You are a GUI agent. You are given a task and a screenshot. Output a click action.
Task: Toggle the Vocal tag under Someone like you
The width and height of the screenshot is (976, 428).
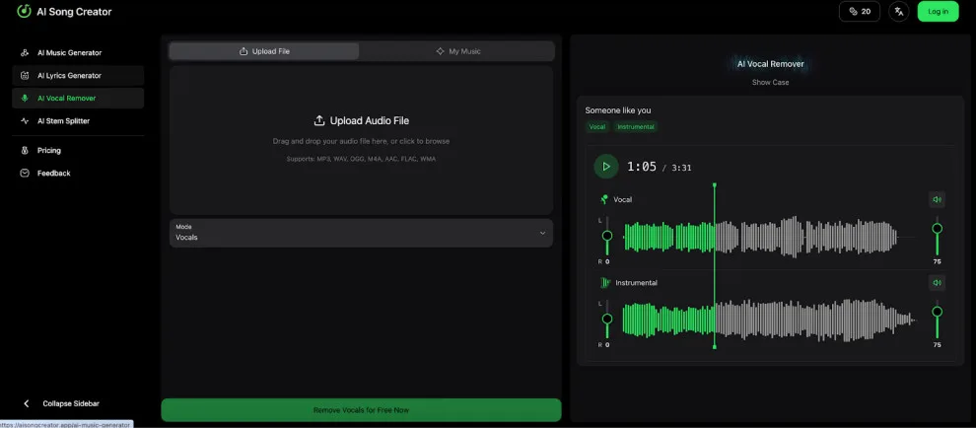point(596,126)
